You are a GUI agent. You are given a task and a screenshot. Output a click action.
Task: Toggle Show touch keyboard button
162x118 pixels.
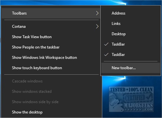tap(51, 68)
